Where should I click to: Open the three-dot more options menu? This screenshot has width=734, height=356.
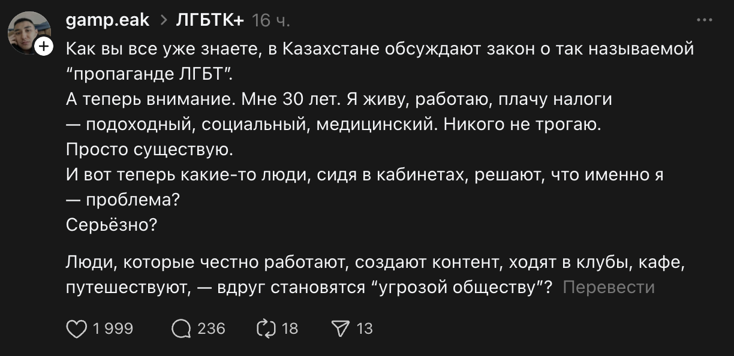(705, 20)
